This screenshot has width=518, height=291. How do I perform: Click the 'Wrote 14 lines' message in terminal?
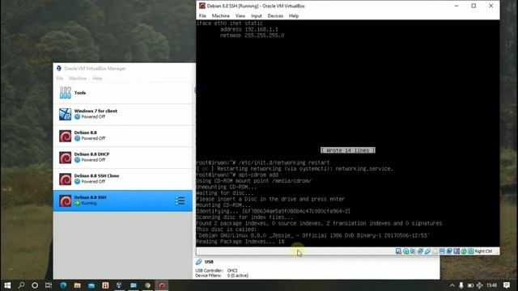348,150
